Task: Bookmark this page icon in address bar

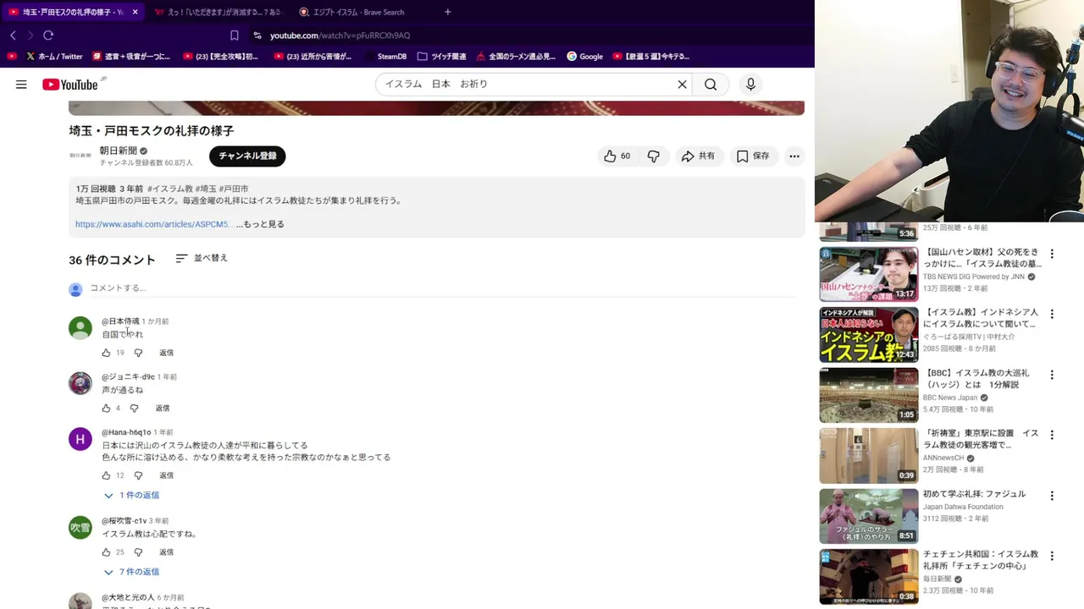Action: click(235, 36)
